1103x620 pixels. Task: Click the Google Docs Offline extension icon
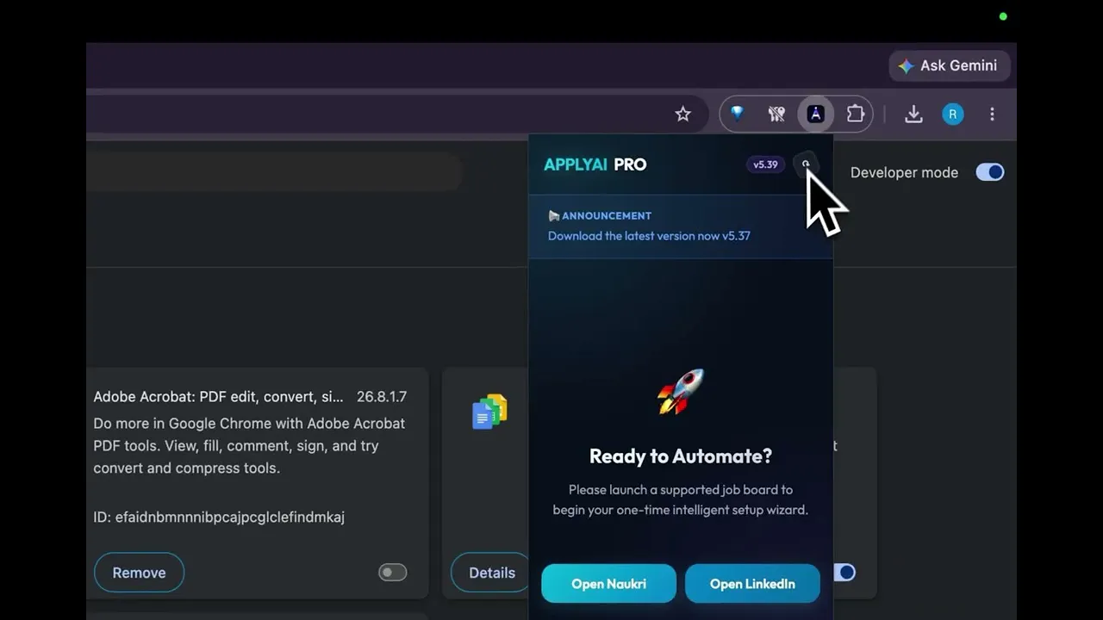coord(489,412)
